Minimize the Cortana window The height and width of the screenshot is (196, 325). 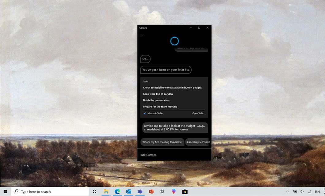[191, 28]
